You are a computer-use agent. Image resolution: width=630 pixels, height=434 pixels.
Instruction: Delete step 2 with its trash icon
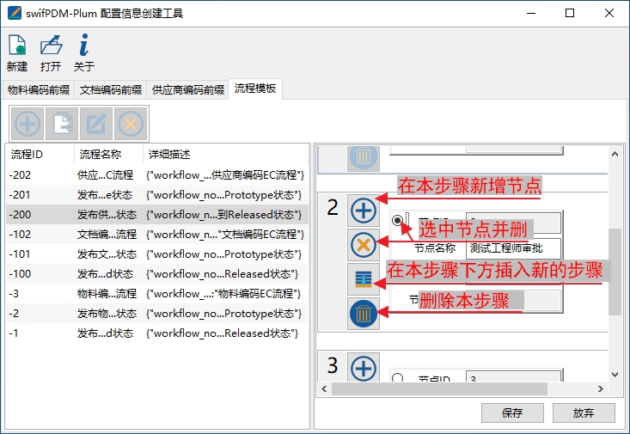click(x=364, y=314)
